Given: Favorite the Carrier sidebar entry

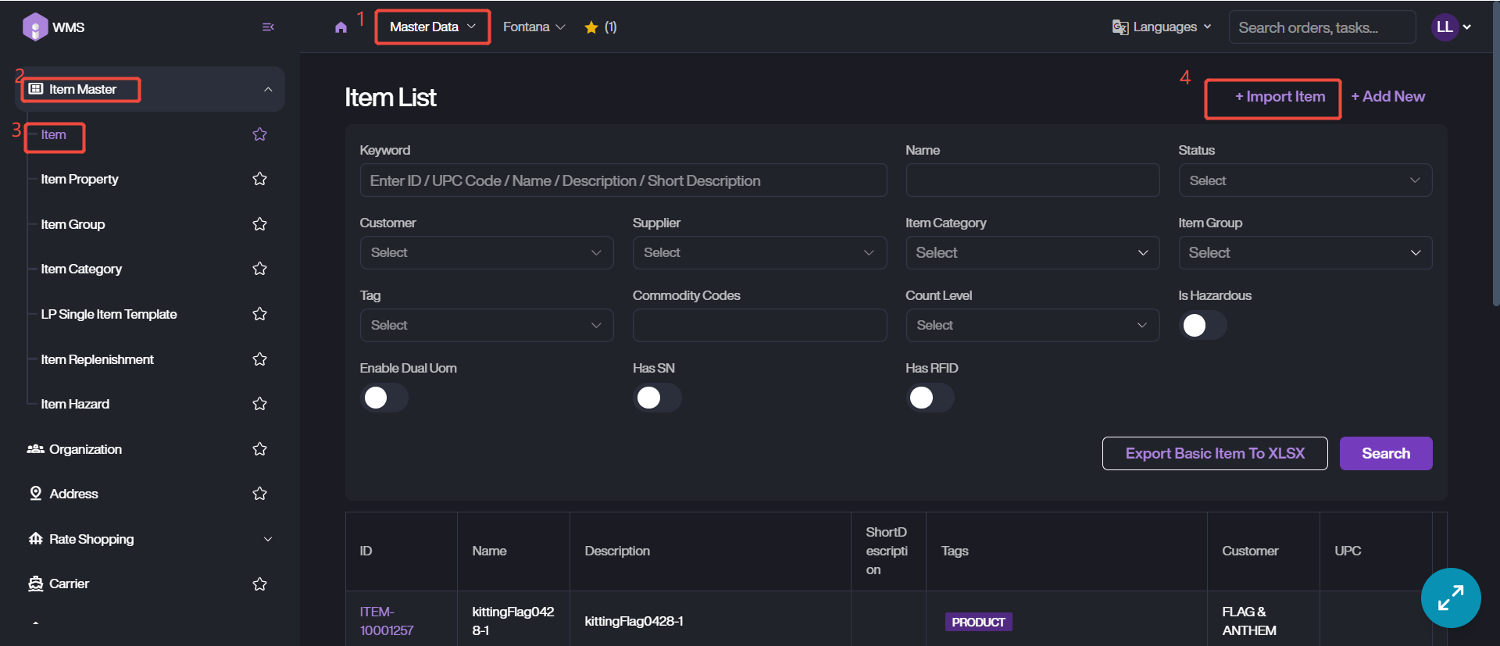Looking at the screenshot, I should (259, 584).
